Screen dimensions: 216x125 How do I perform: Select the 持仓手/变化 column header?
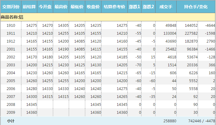click(196, 6)
